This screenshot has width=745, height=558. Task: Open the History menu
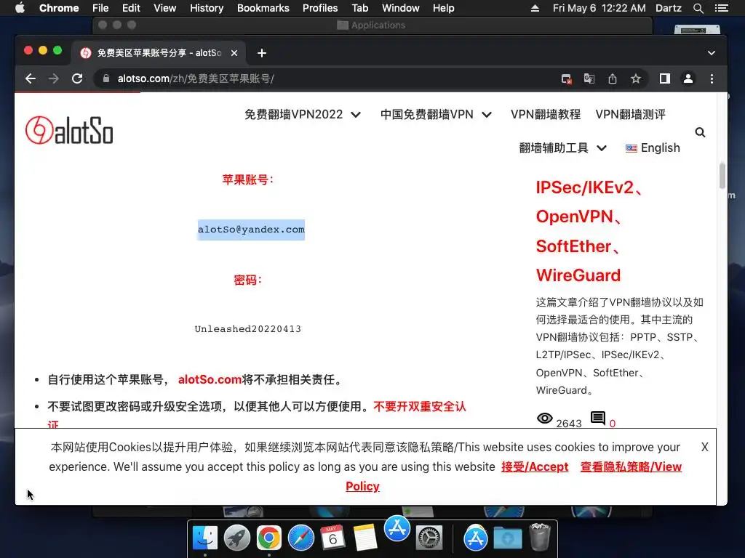[x=207, y=8]
